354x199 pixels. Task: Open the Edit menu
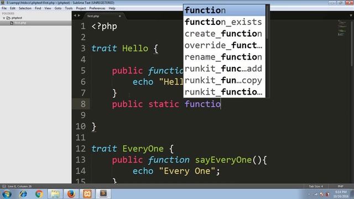point(13,8)
